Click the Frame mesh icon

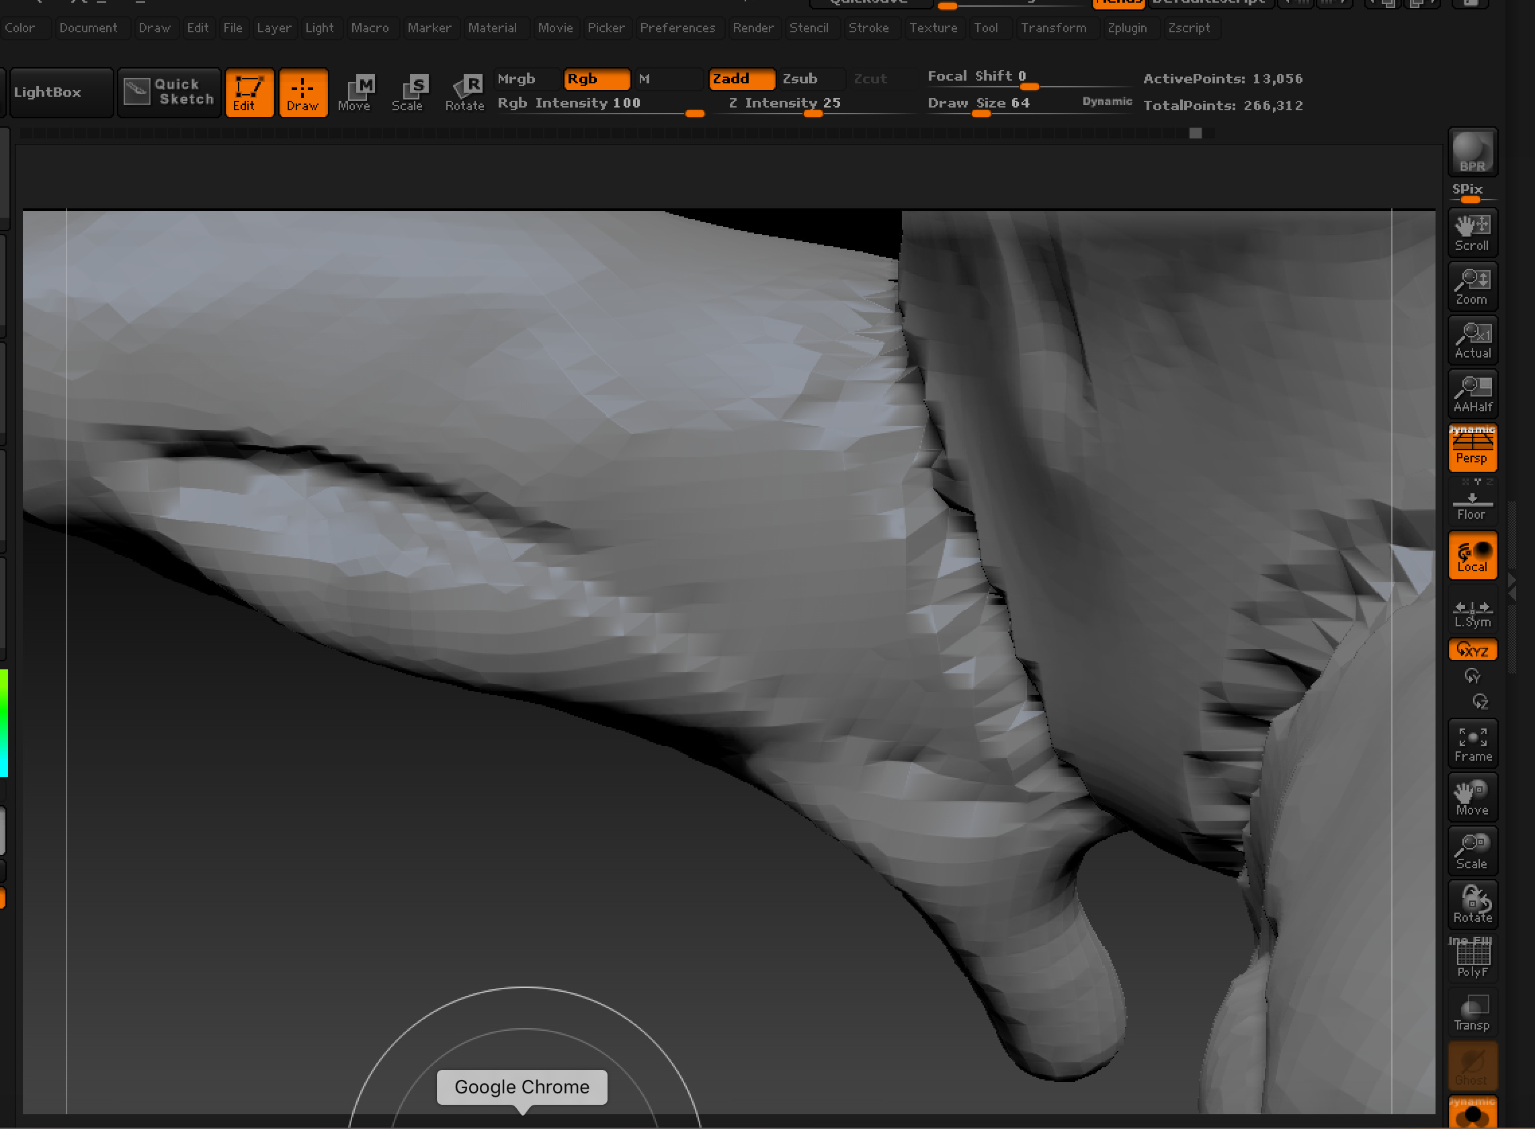click(x=1472, y=743)
